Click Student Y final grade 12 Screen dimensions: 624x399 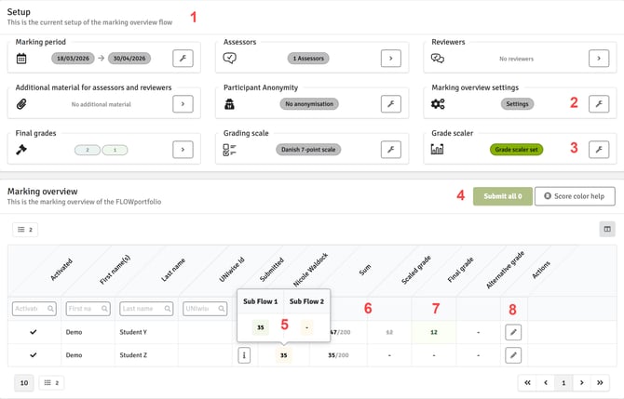pos(434,332)
